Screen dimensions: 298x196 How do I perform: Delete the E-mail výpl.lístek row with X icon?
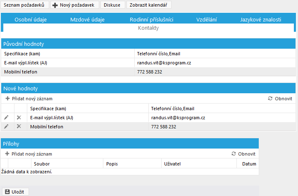coord(19,118)
